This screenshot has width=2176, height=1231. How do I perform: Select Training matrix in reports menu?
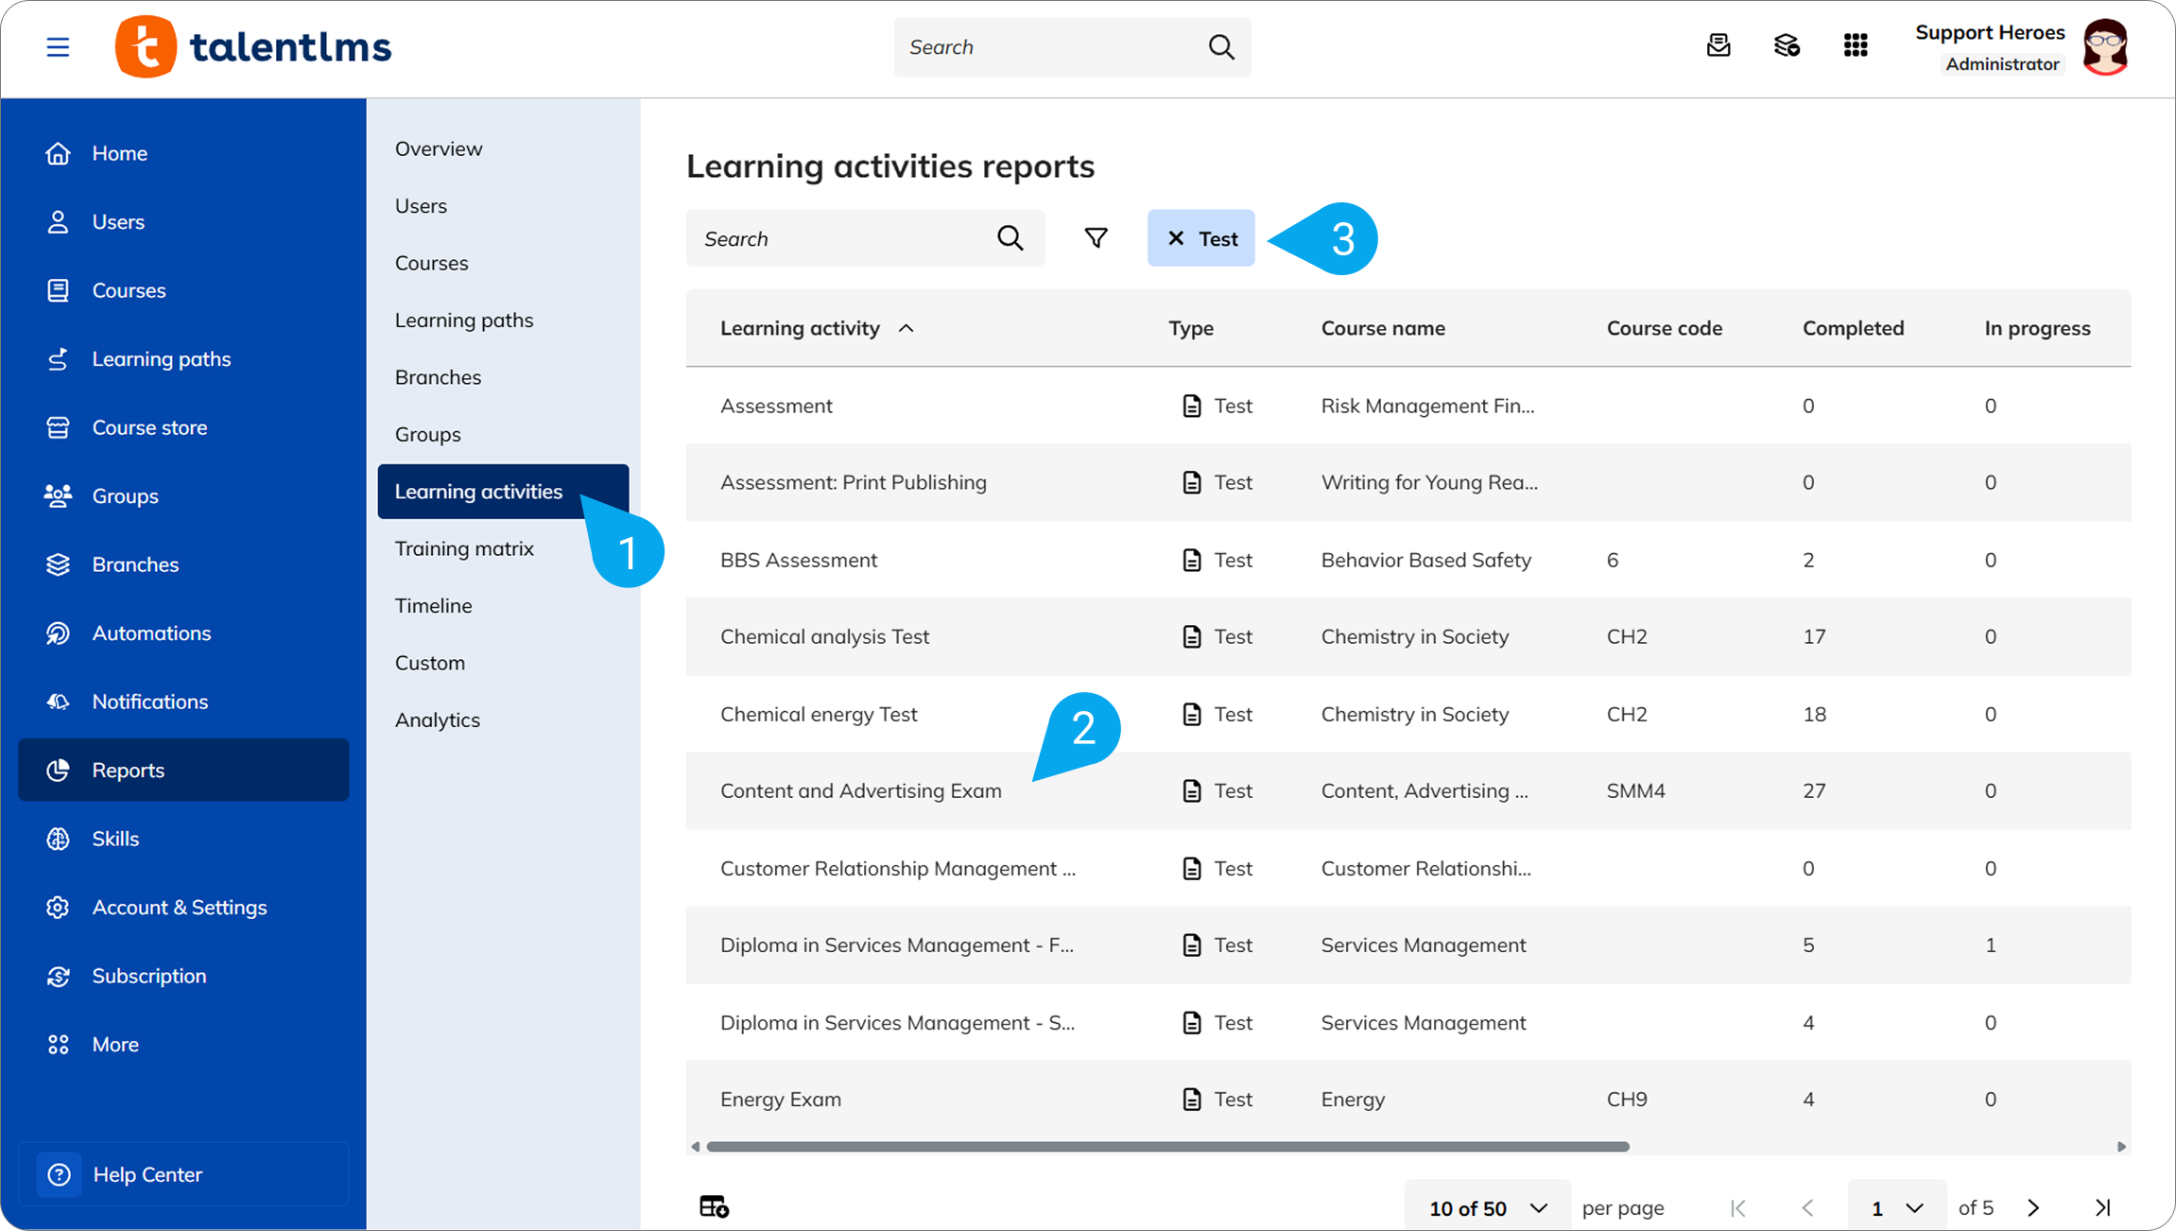tap(464, 548)
